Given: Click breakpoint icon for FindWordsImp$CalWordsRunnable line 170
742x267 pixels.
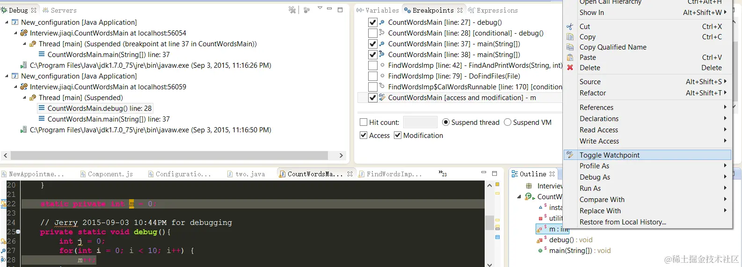Looking at the screenshot, I should (382, 87).
